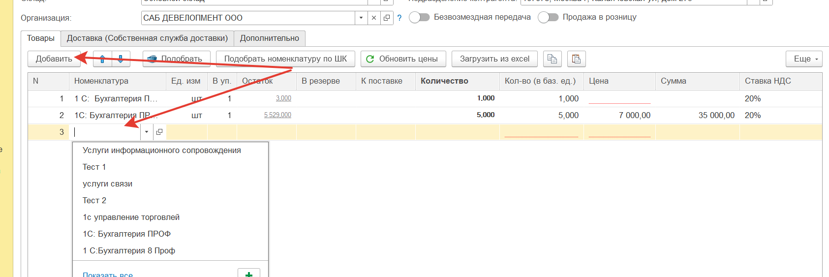This screenshot has height=277, width=829.
Task: Move row up with blue up arrow
Action: 102,59
